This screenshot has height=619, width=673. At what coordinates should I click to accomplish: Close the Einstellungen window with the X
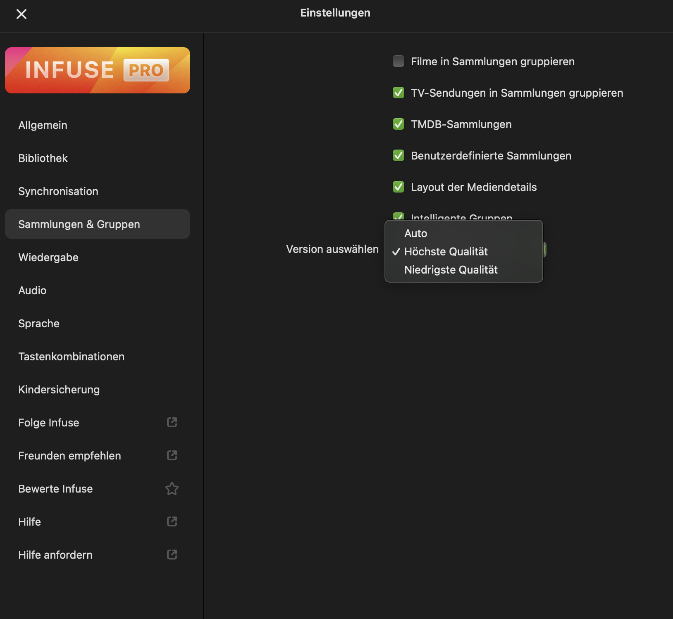(x=21, y=14)
